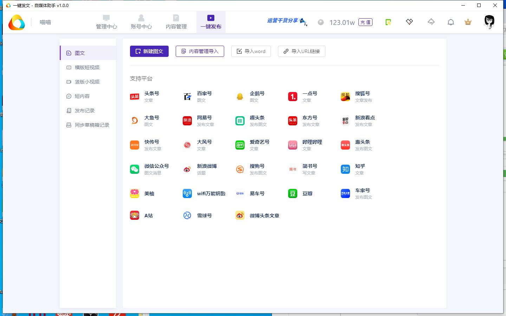Open the notification bell icon

[x=451, y=22]
